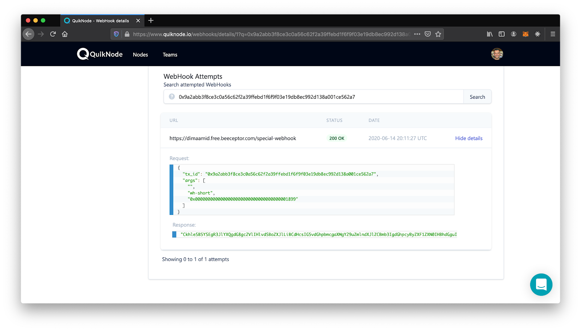Click the "wh-short" argument in the request
The height and width of the screenshot is (331, 581).
(x=201, y=193)
